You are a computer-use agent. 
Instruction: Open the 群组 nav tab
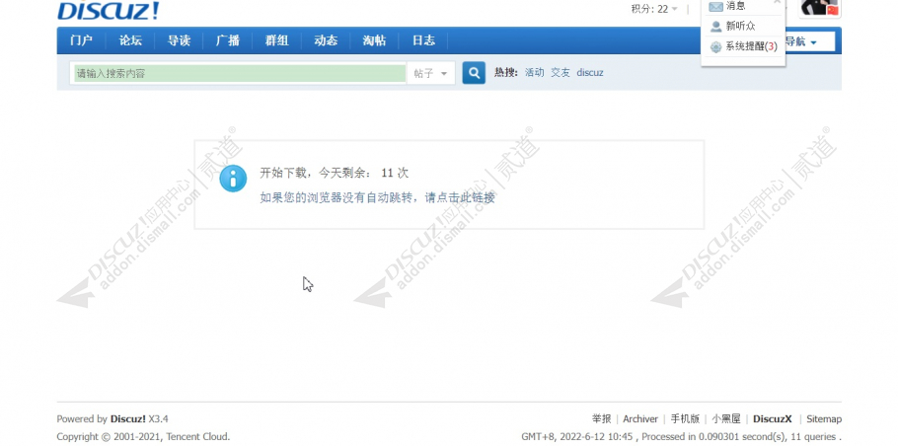click(x=276, y=40)
